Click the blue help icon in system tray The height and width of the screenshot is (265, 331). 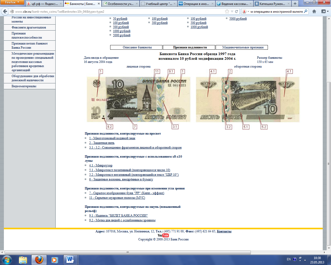click(x=294, y=259)
